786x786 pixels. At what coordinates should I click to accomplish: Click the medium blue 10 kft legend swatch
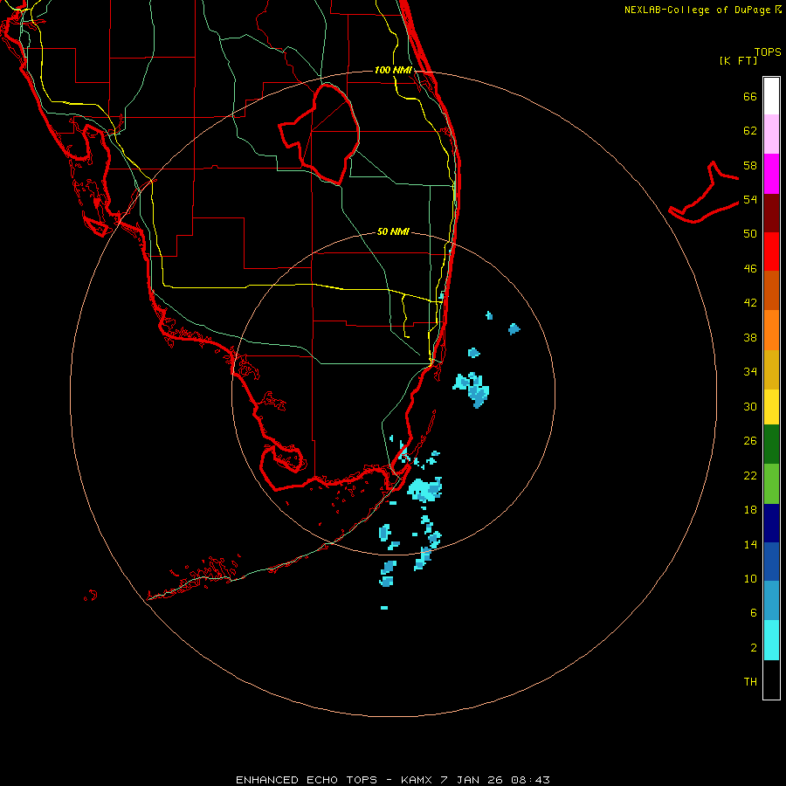tap(771, 562)
